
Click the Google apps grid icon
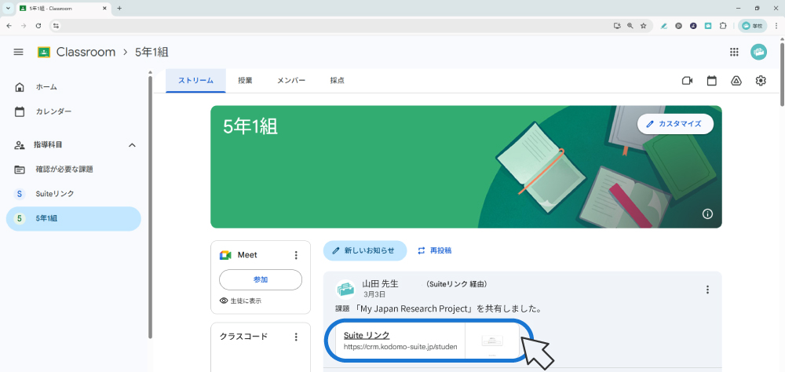tap(734, 52)
